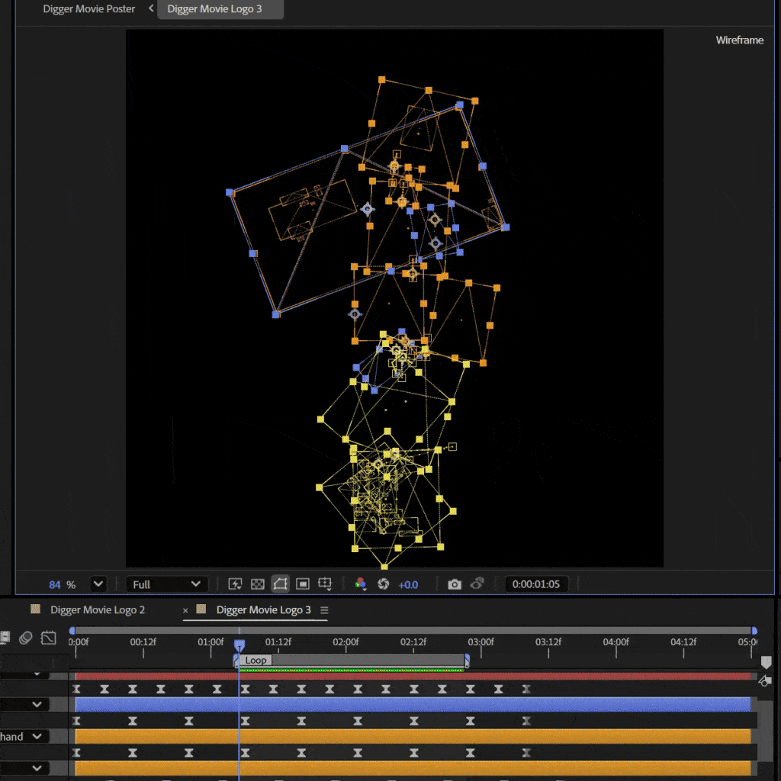Open the layer dropdown beside the blue layer bar
The height and width of the screenshot is (781, 781).
click(37, 704)
